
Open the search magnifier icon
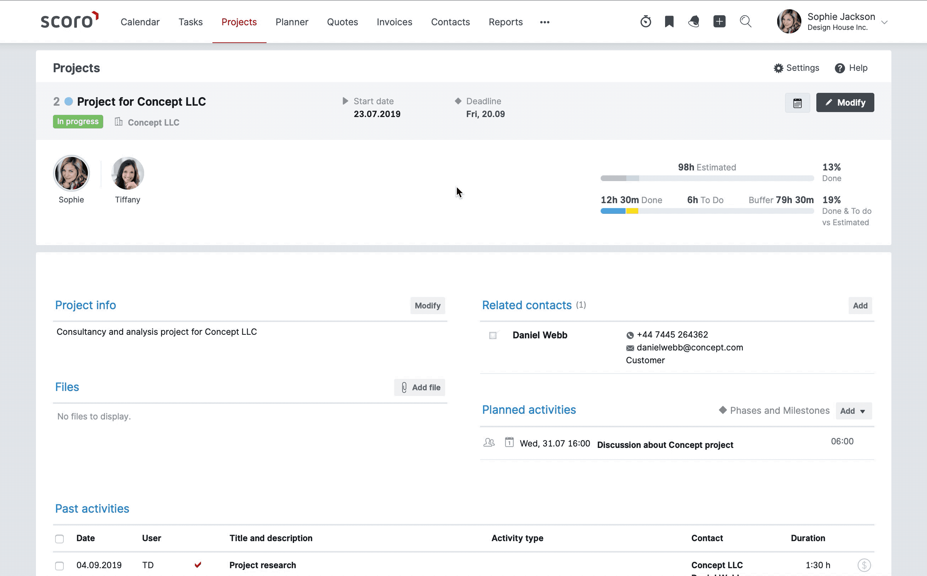745,21
